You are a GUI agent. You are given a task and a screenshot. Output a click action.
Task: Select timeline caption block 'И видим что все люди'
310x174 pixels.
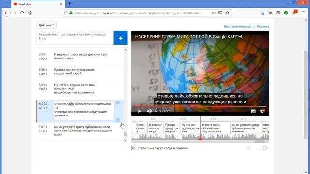click(155, 128)
